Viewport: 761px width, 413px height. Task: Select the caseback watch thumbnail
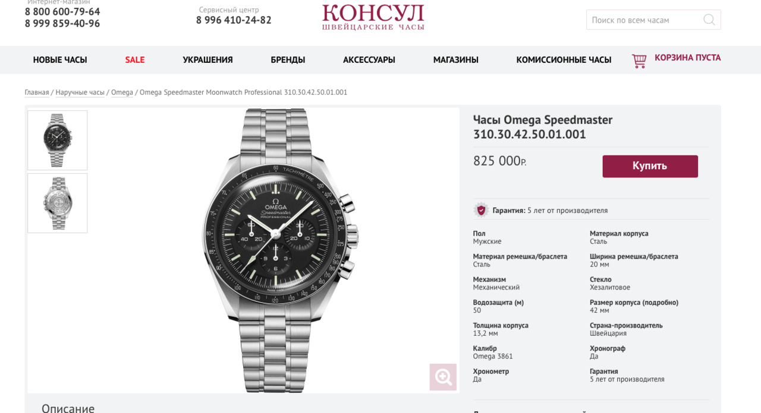58,203
